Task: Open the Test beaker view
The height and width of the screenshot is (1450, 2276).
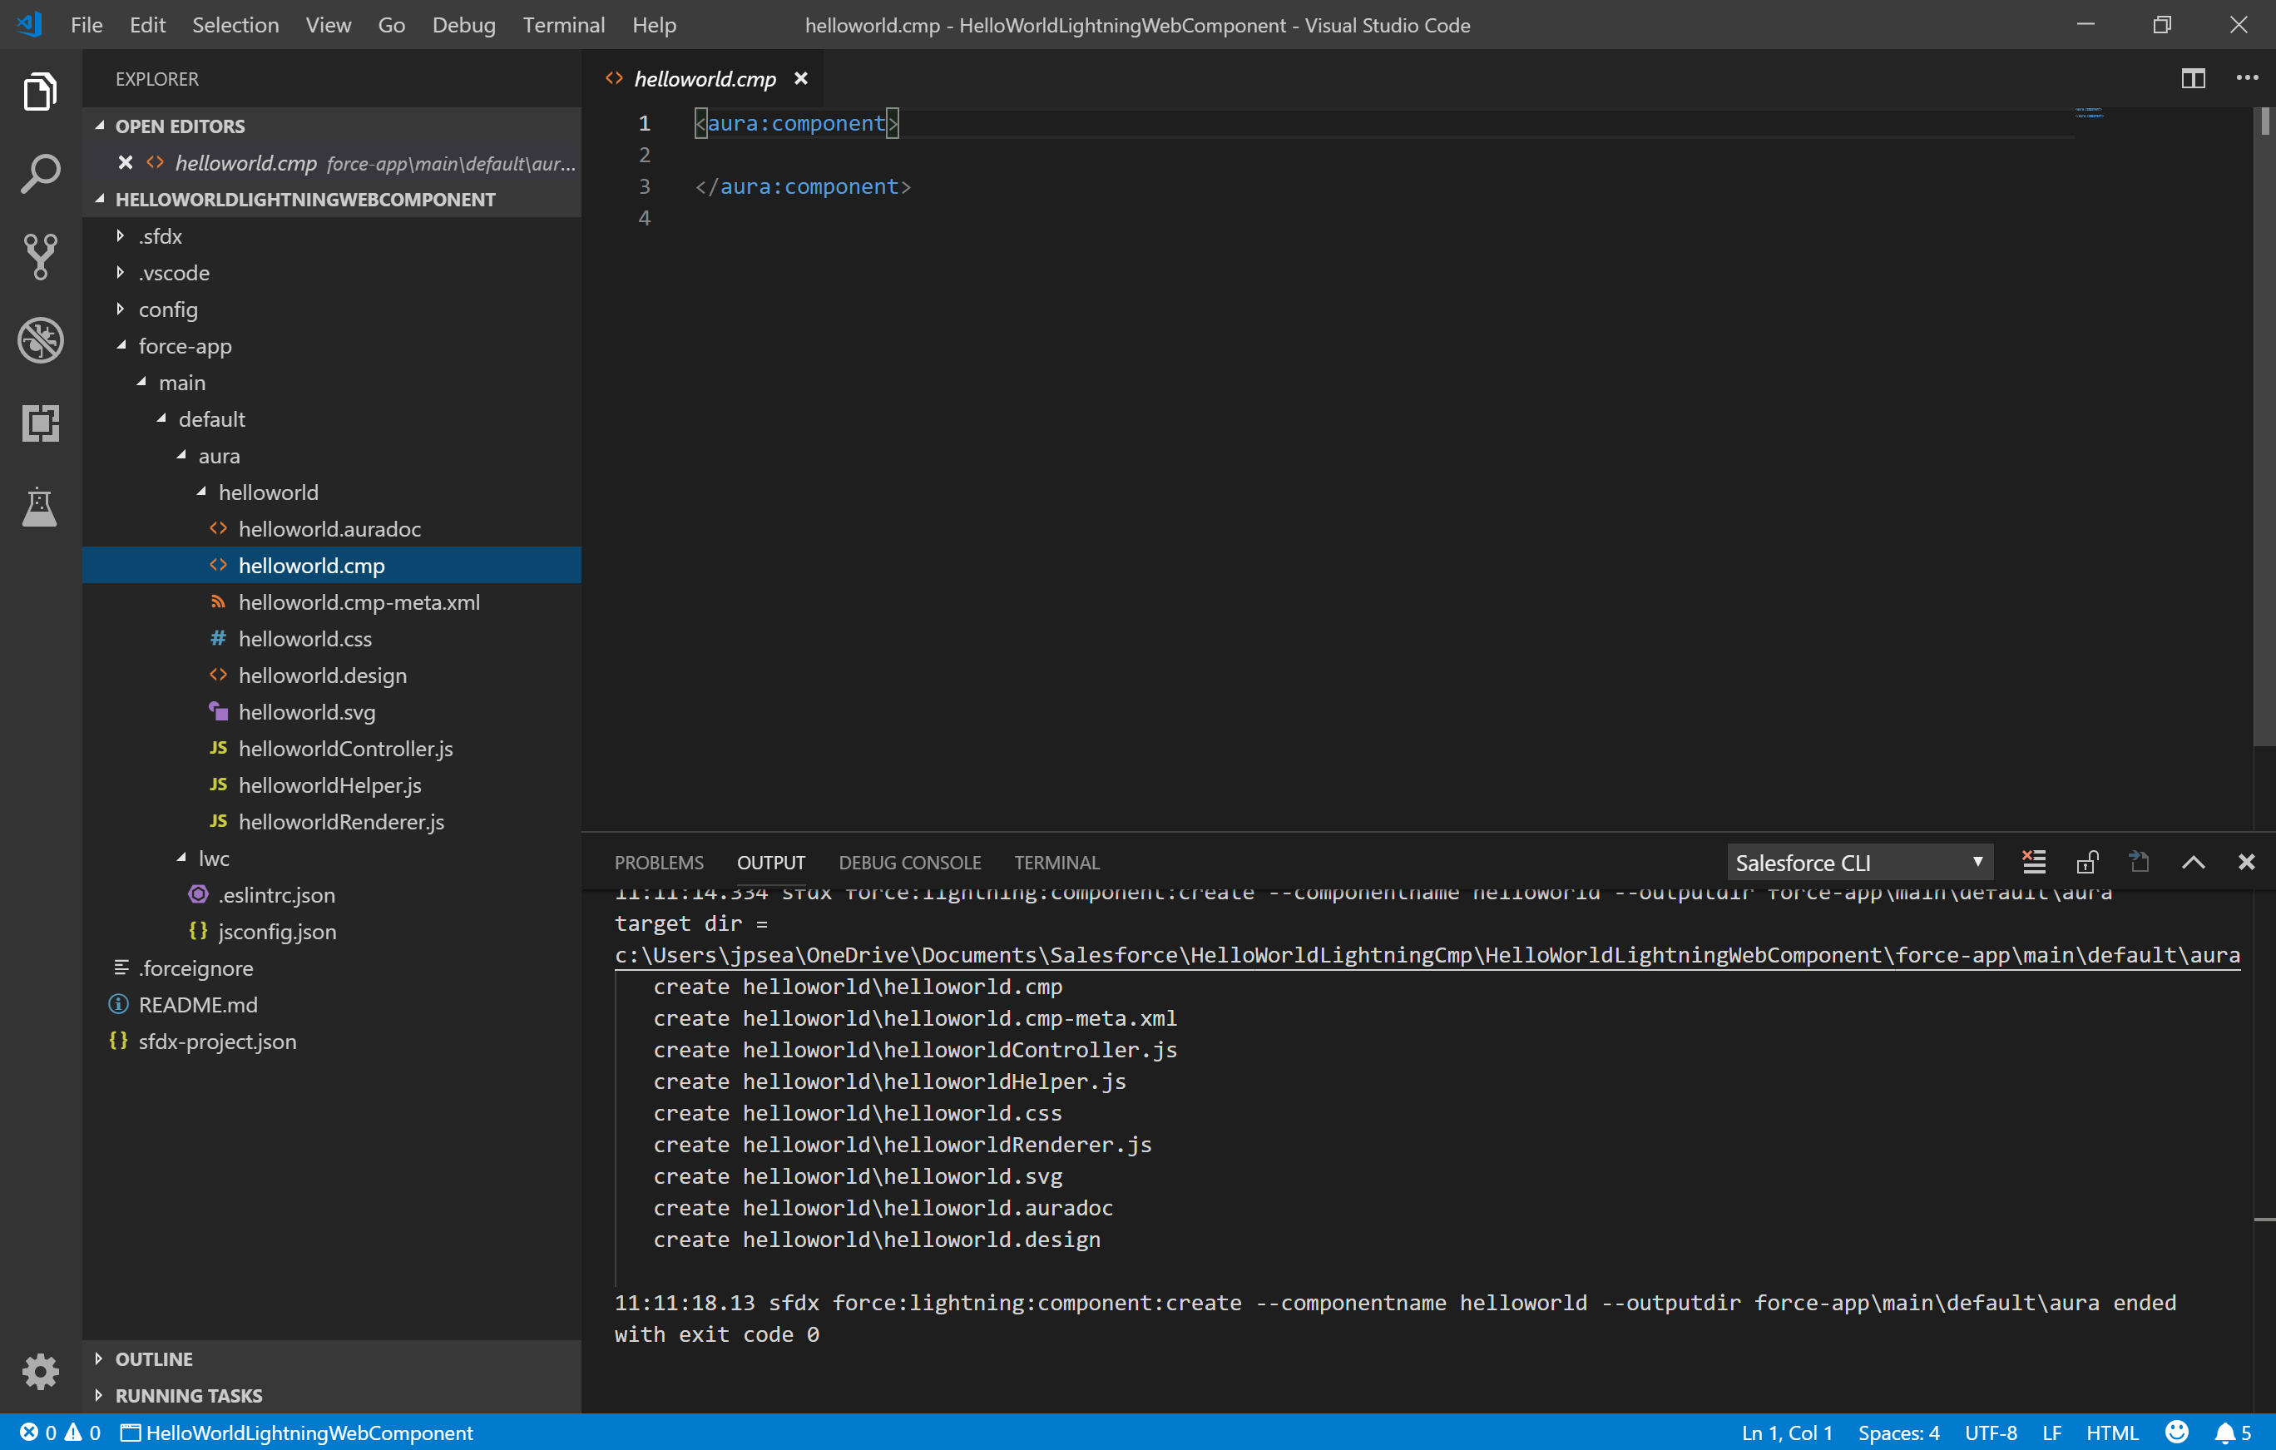Action: pyautogui.click(x=40, y=507)
